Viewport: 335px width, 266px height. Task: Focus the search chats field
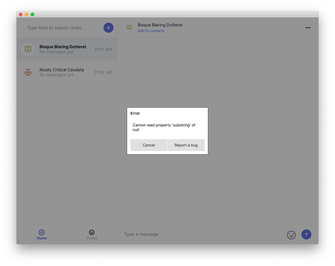[56, 28]
